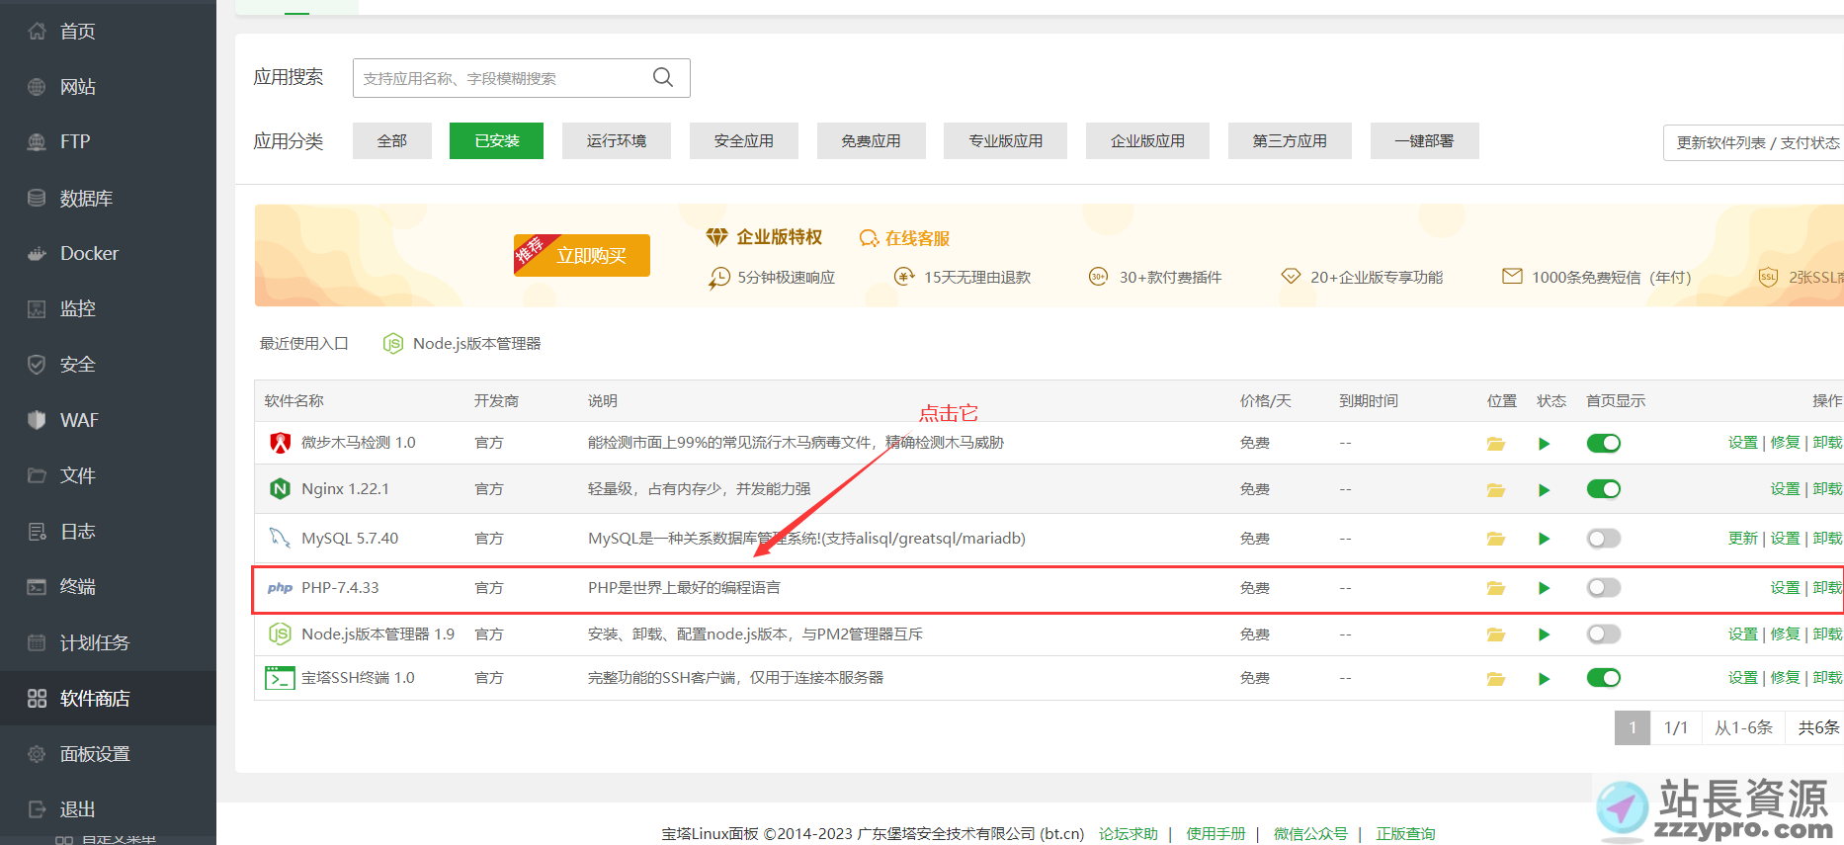Click the Nginx green N icon

pos(281,488)
